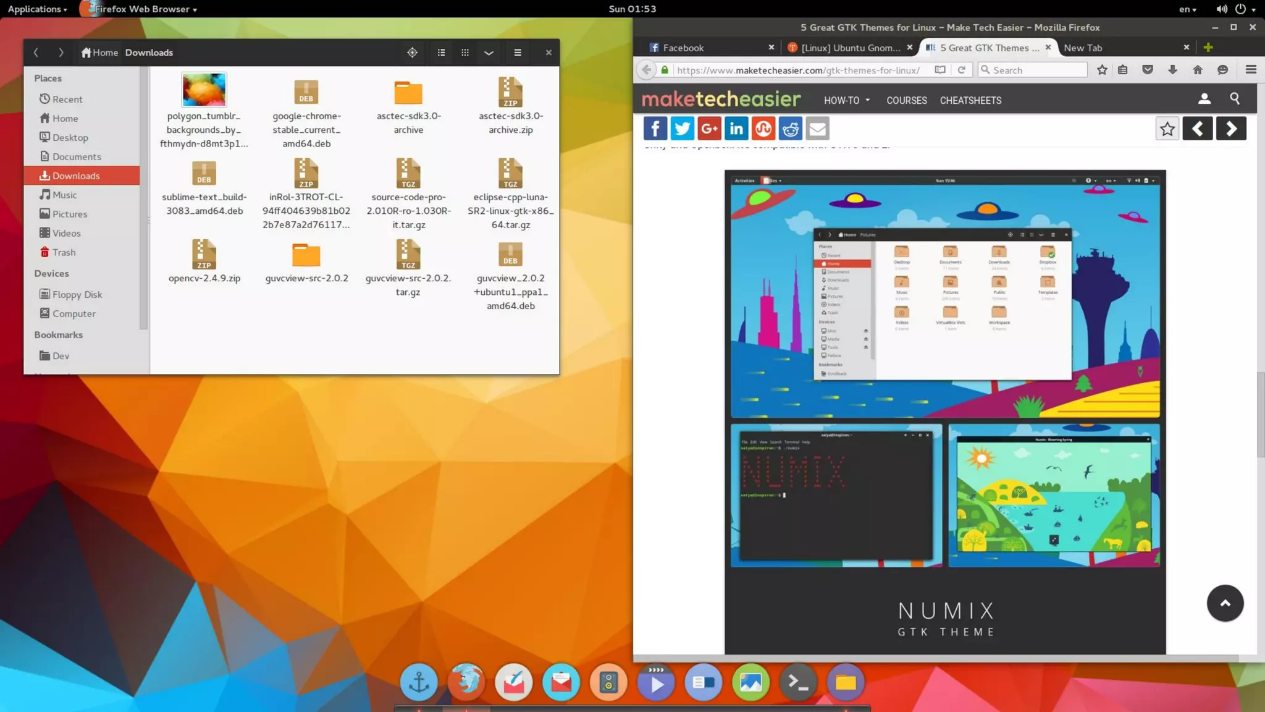The image size is (1265, 712).
Task: Bookmark this page with star icon
Action: 1102,70
